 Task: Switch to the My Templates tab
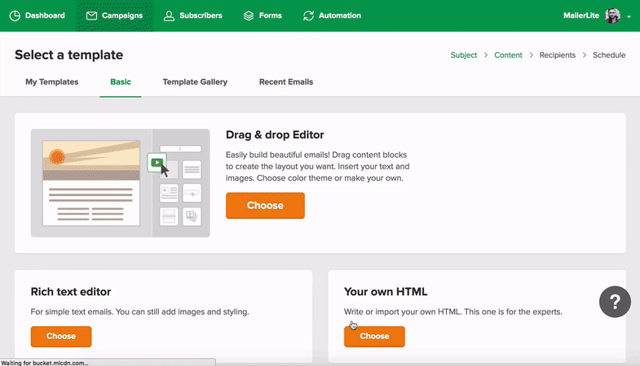click(52, 82)
